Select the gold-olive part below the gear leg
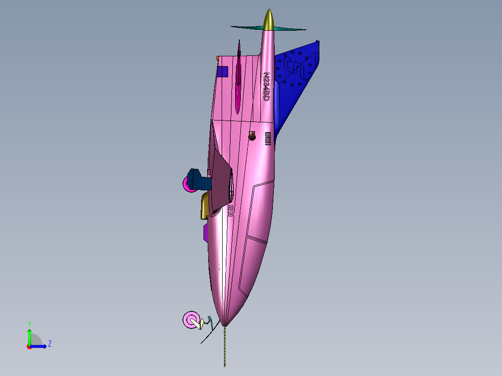Viewport: 502px width, 376px height. 205,206
